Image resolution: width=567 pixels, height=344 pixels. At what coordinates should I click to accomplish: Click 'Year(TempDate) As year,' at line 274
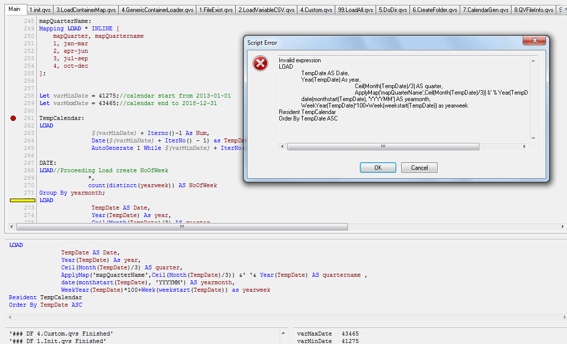click(131, 215)
